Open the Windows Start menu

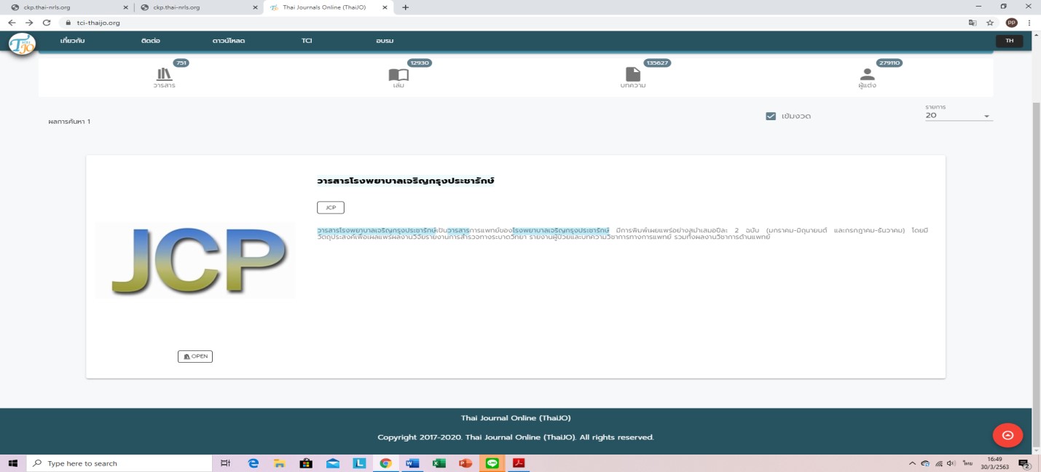pos(13,463)
